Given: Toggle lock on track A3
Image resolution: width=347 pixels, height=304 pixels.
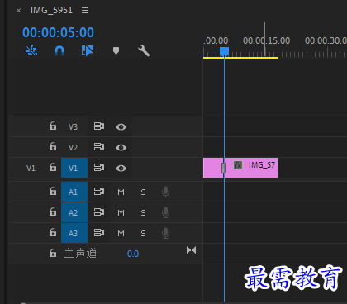Looking at the screenshot, I should click(53, 233).
